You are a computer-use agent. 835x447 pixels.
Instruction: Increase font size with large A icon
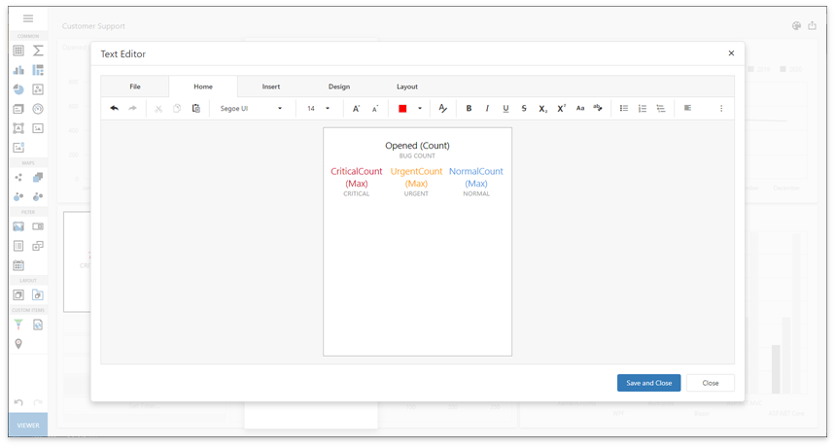[356, 109]
